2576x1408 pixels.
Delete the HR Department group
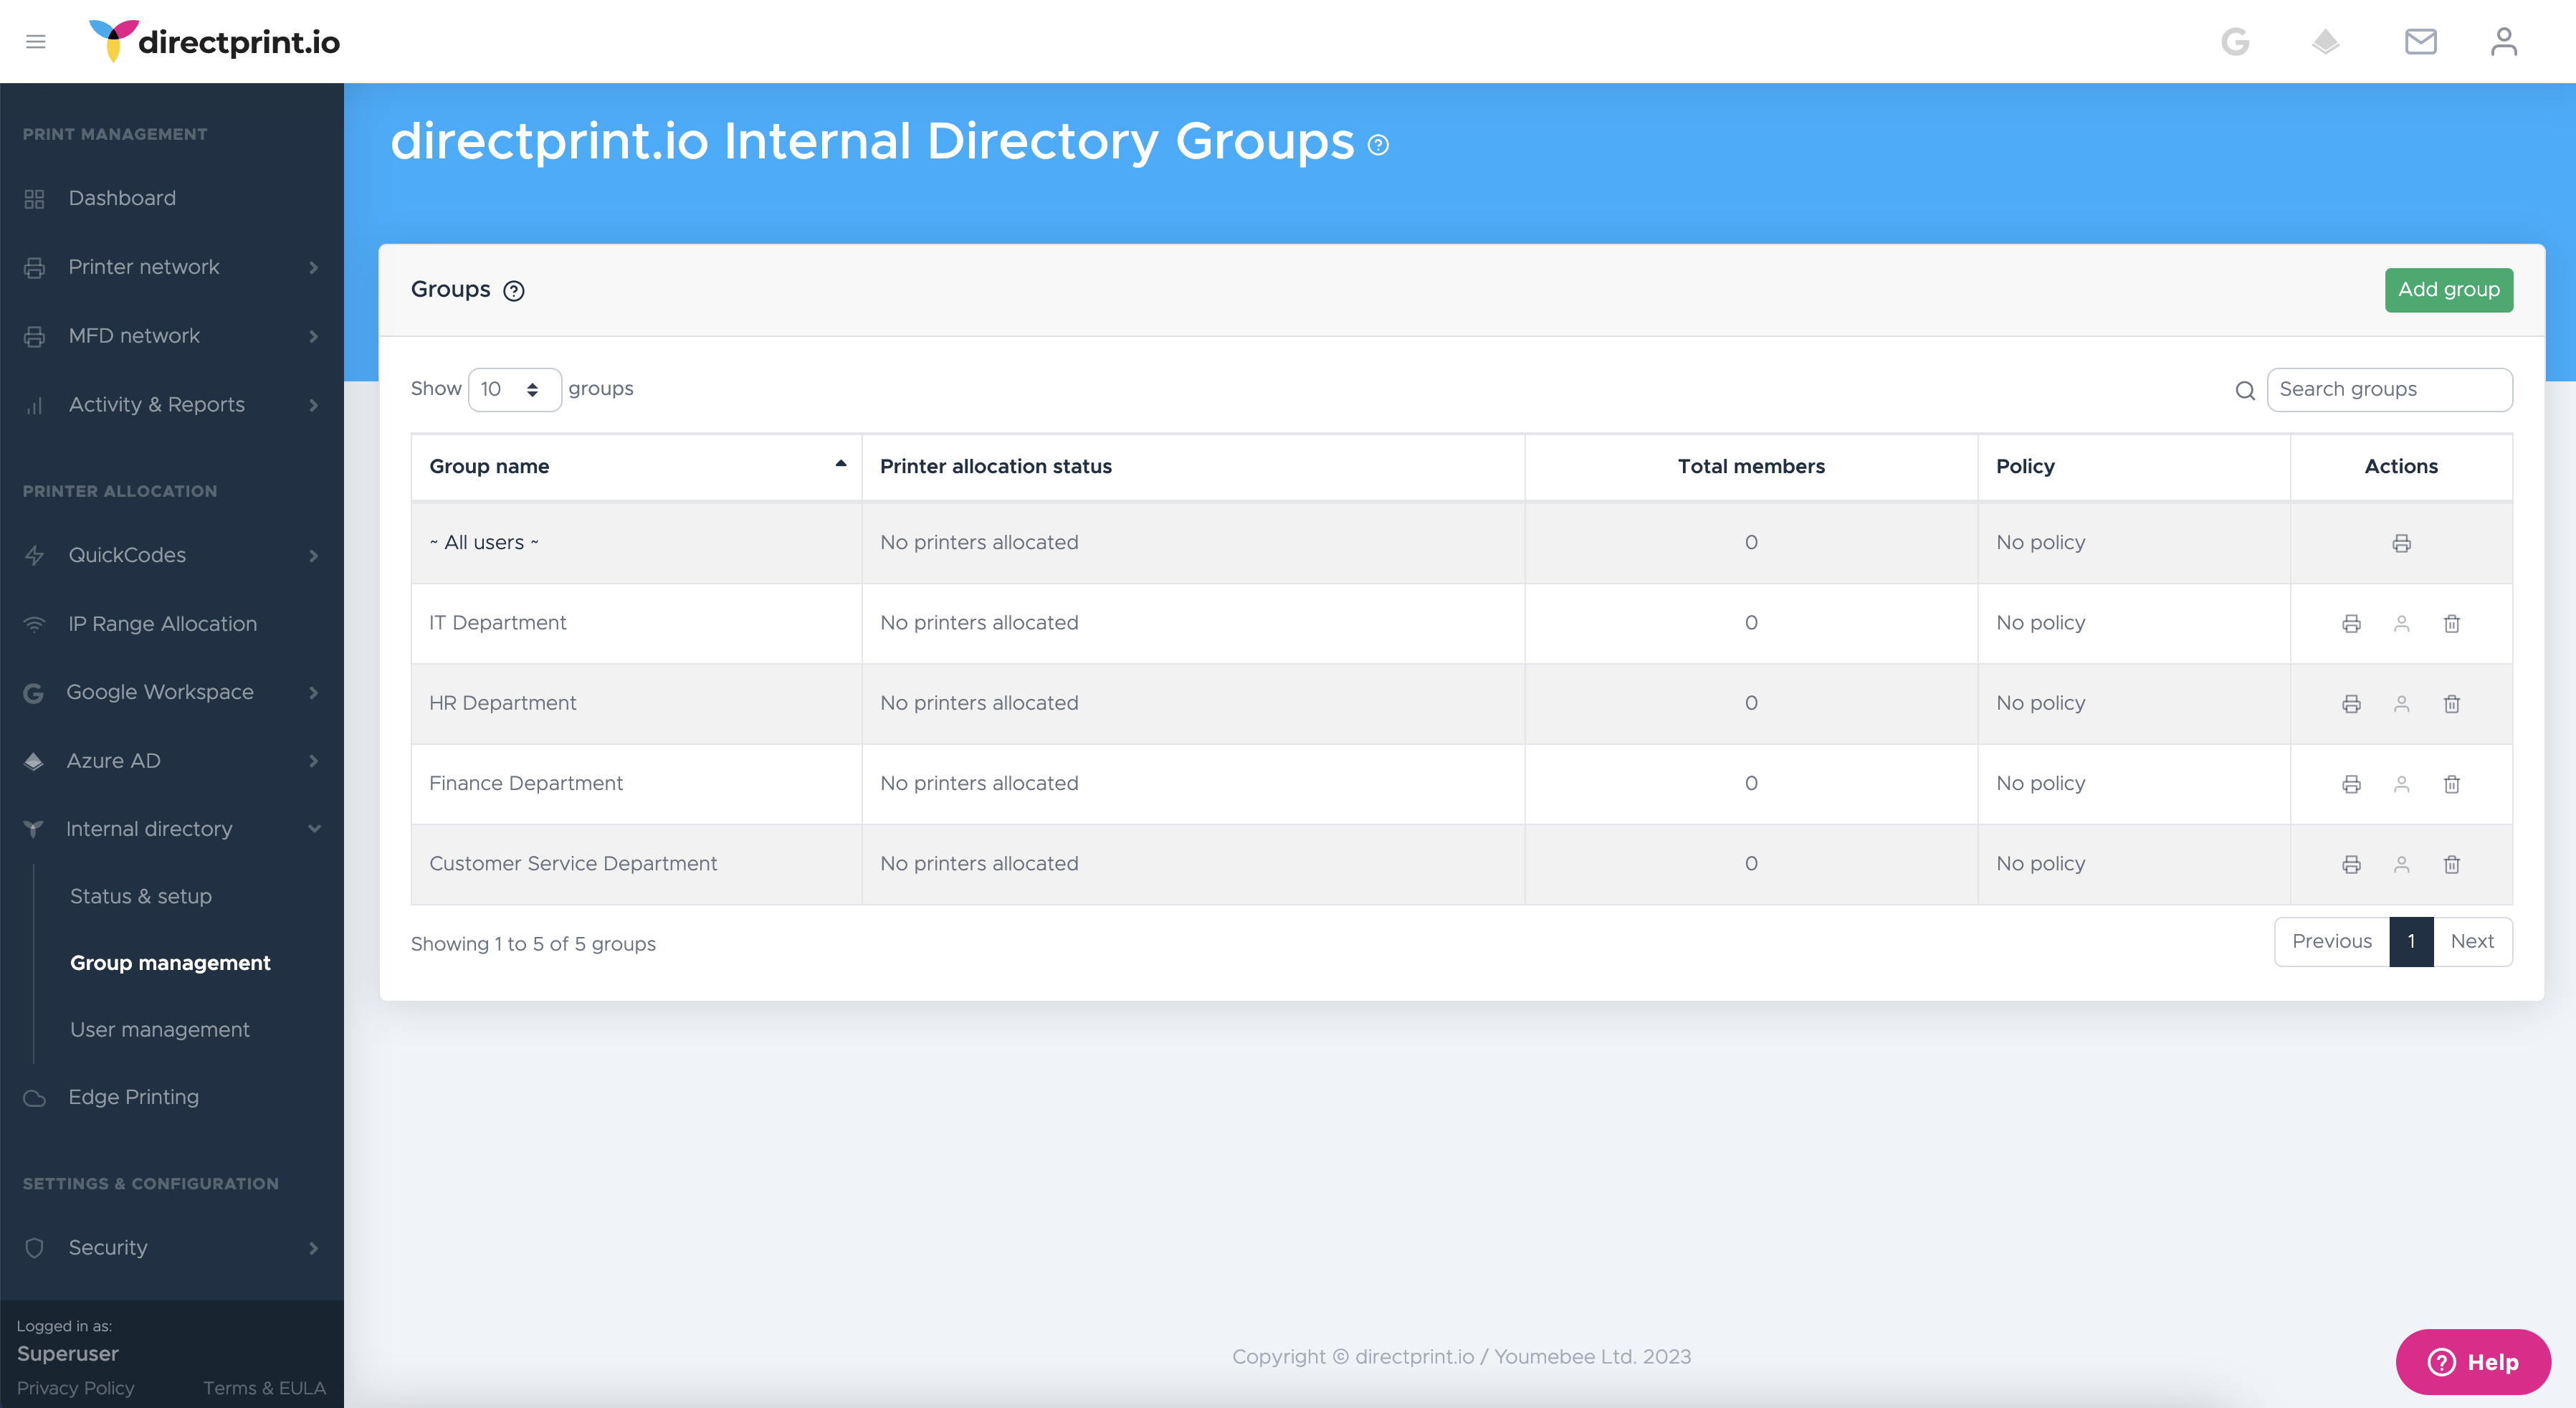[2451, 704]
